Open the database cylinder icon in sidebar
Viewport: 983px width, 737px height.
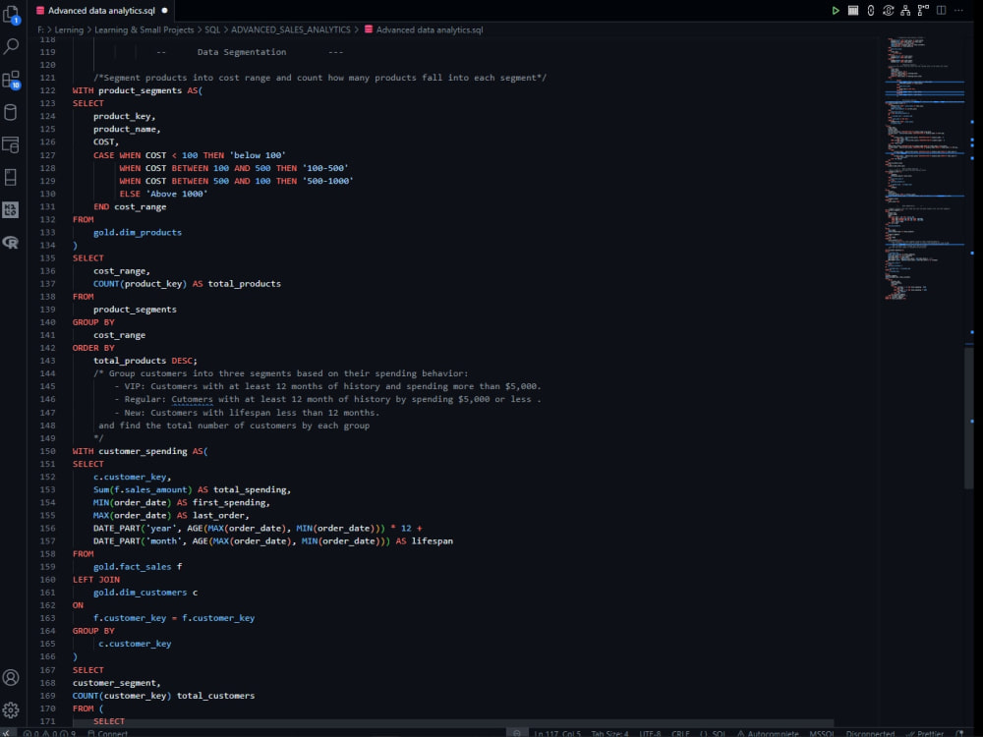[11, 112]
